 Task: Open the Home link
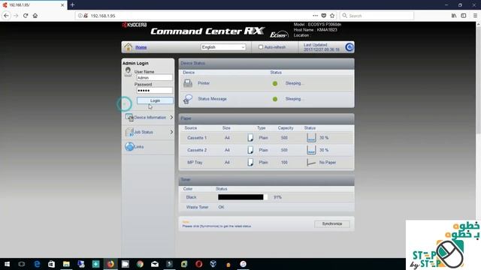pyautogui.click(x=141, y=47)
